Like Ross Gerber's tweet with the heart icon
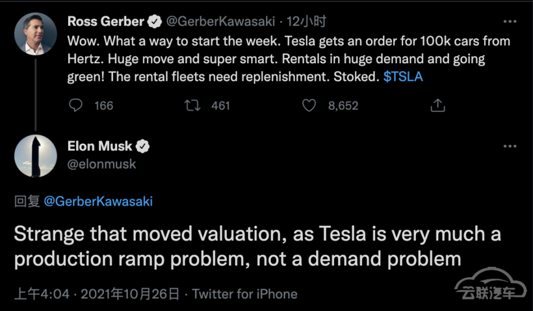Screen dimensions: 533x311 pyautogui.click(x=309, y=105)
